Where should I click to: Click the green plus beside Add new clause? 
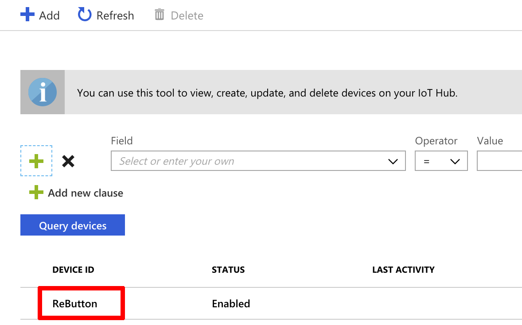point(36,193)
